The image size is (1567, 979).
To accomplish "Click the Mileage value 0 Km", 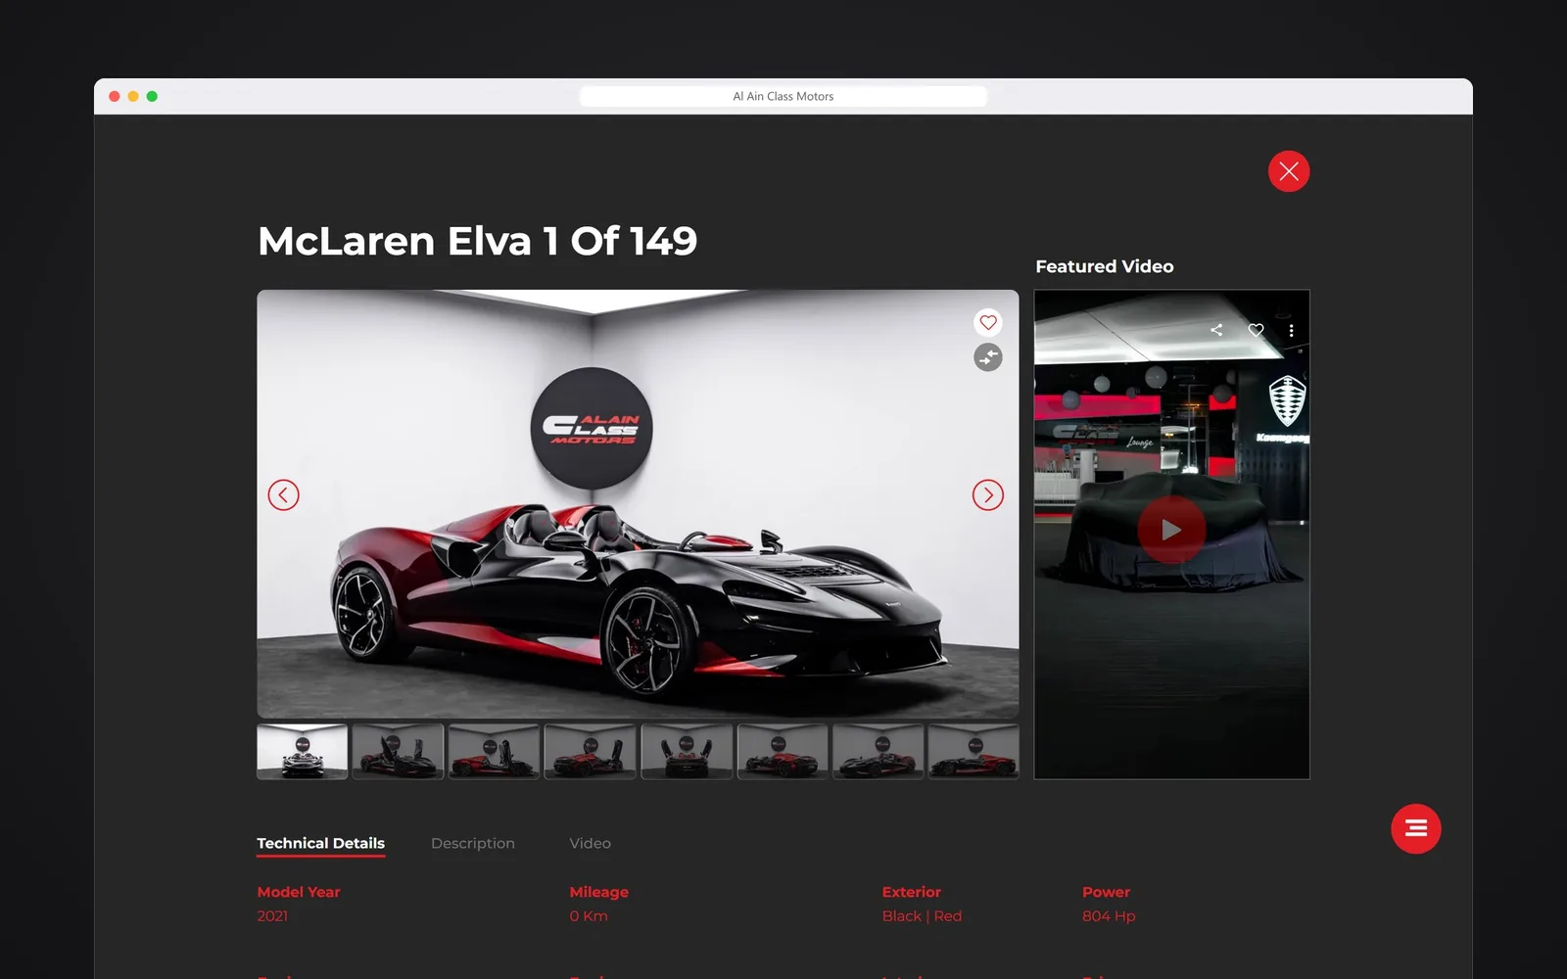I will [589, 916].
